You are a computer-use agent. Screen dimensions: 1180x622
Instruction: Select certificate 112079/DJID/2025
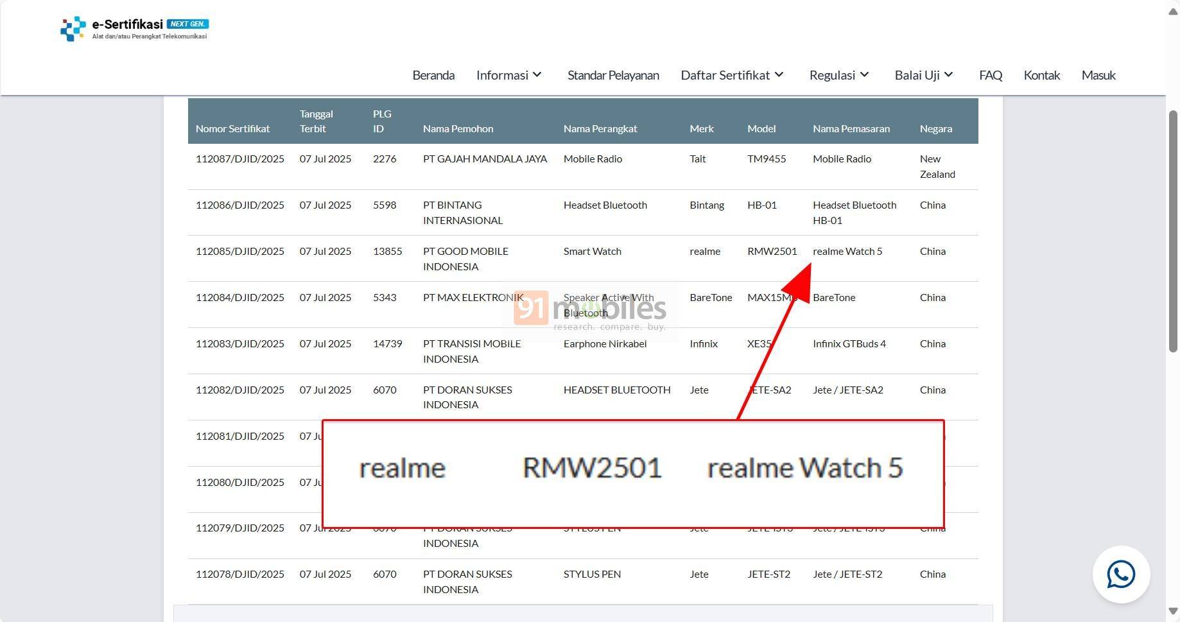[240, 528]
